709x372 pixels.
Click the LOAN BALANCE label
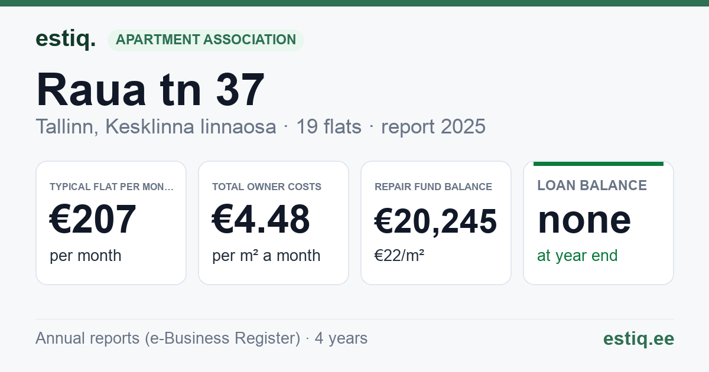tap(592, 185)
